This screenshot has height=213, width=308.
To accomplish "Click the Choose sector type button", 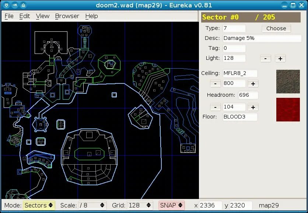I will click(x=276, y=28).
